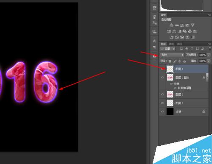Filter layers by smart objects
The image size is (212, 164).
point(203,49)
